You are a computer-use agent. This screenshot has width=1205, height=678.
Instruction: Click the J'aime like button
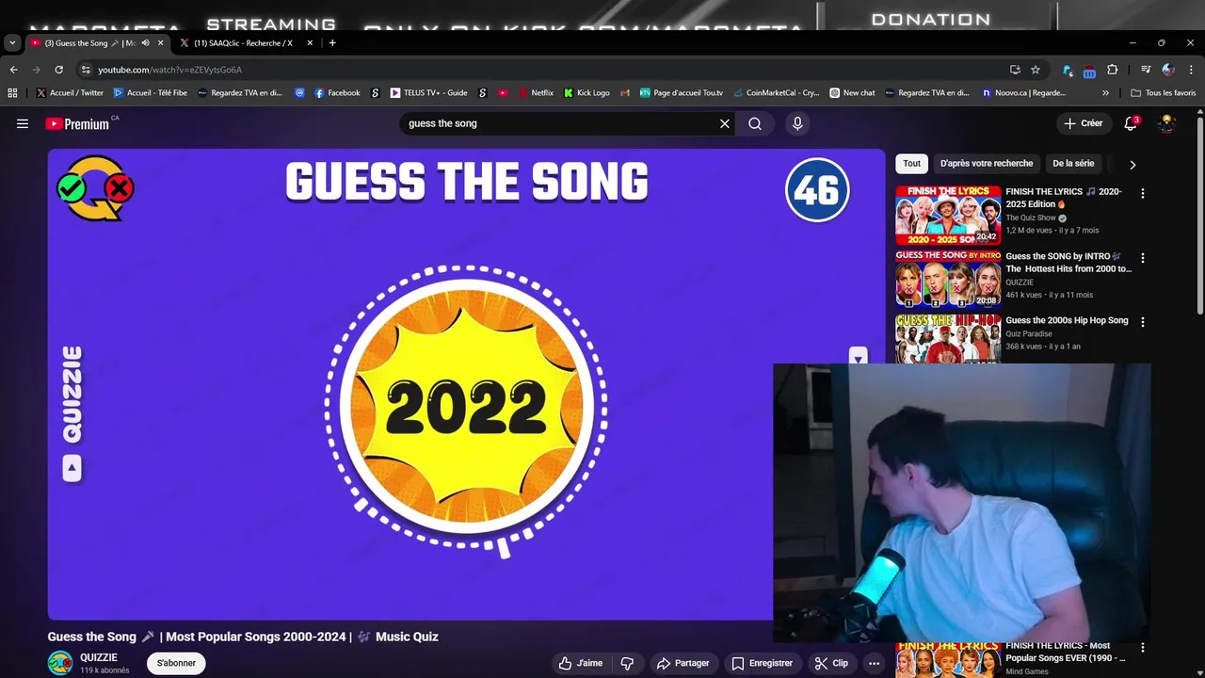pos(581,663)
